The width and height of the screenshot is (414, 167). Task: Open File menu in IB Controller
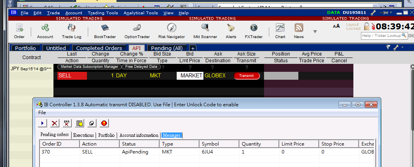point(42,113)
